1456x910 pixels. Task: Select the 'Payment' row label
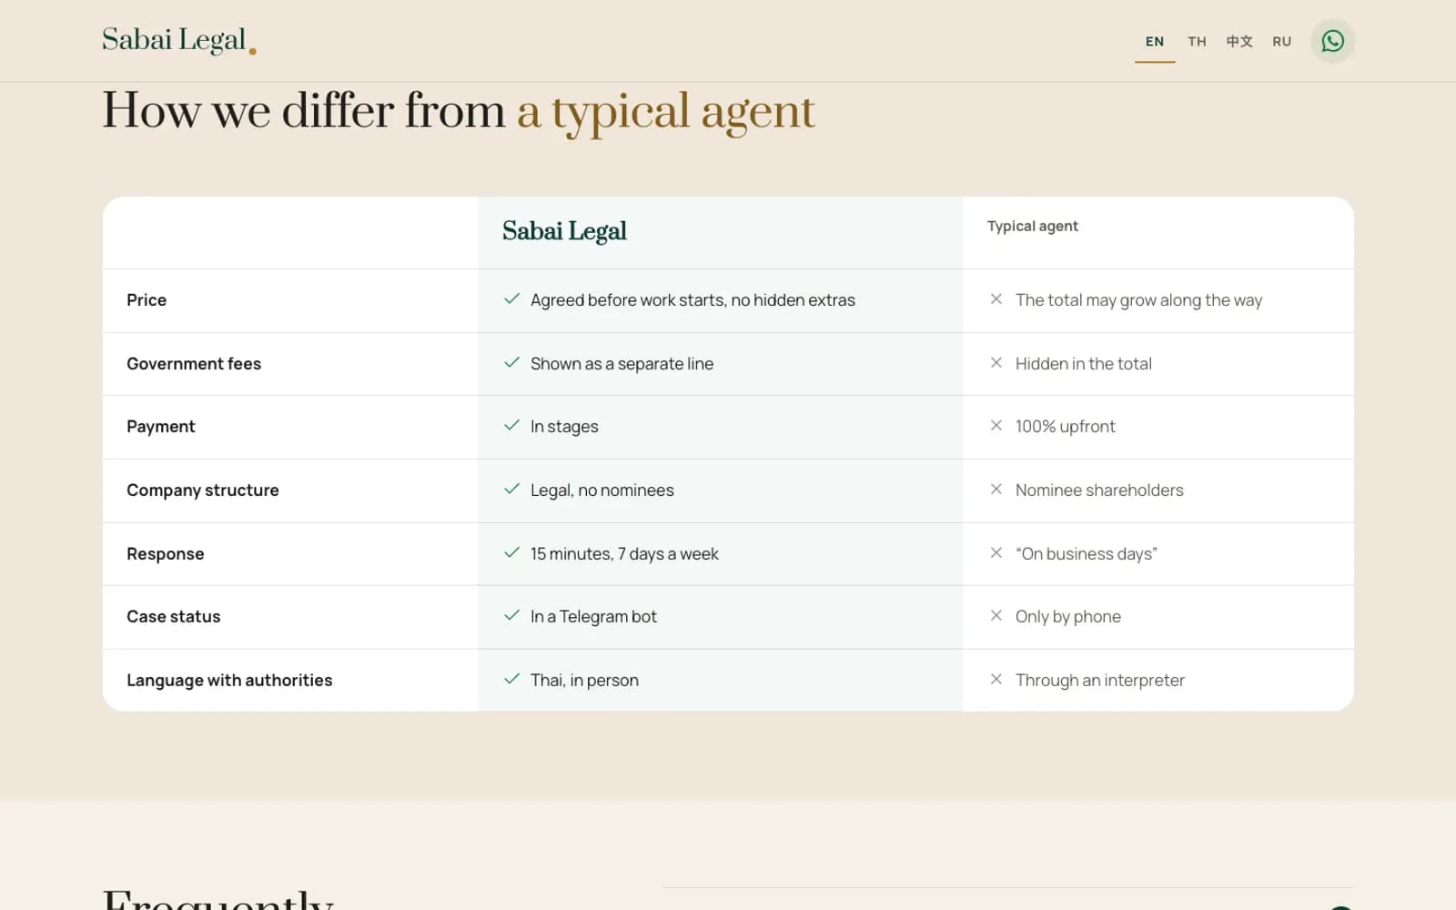click(x=161, y=427)
